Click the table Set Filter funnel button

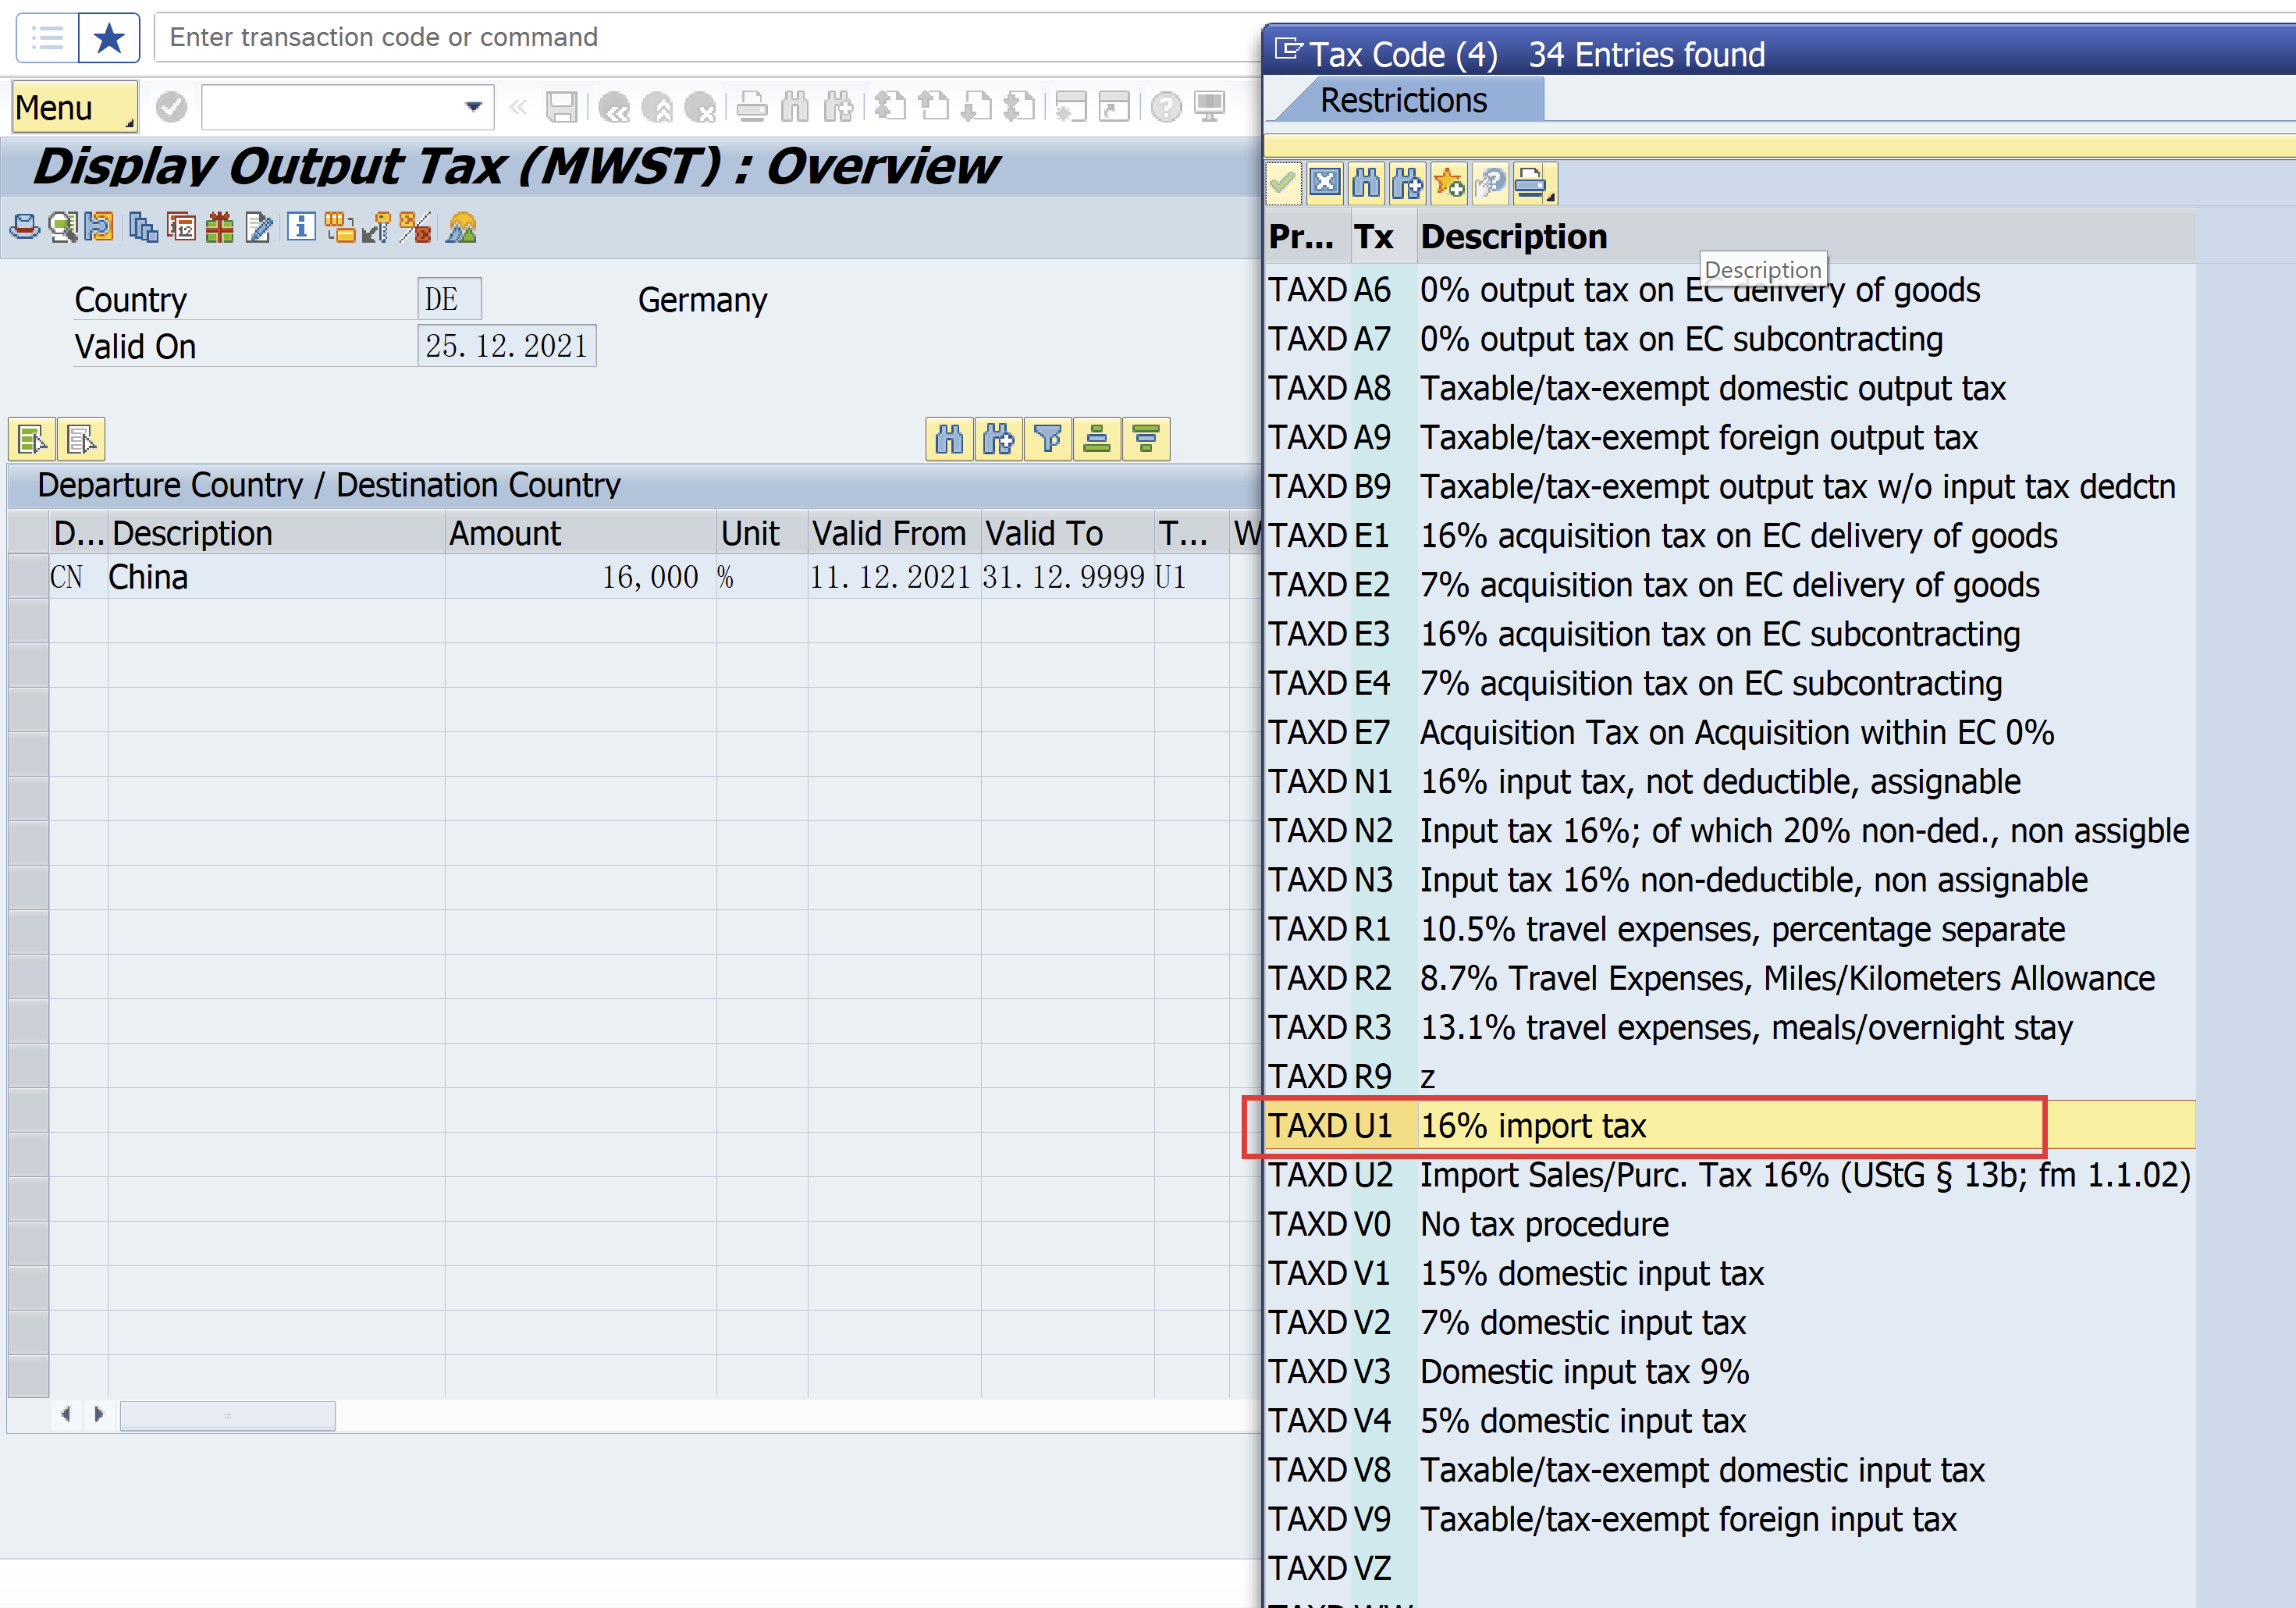point(1047,439)
